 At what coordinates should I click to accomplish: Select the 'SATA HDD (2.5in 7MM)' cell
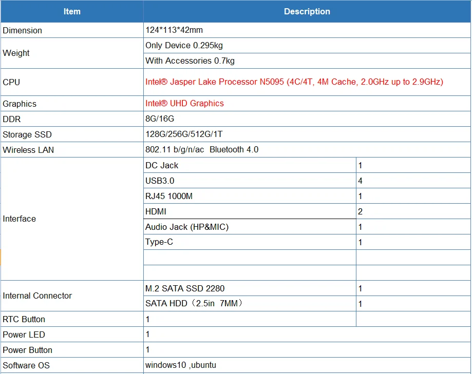coord(250,303)
